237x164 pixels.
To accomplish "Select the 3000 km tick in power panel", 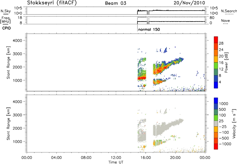I will (17, 54).
